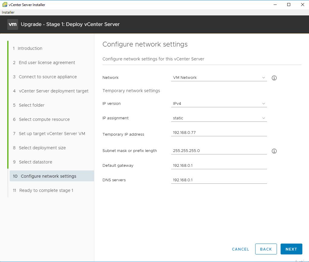
Task: Click the Temporary IP address input field
Action: [x=219, y=133]
